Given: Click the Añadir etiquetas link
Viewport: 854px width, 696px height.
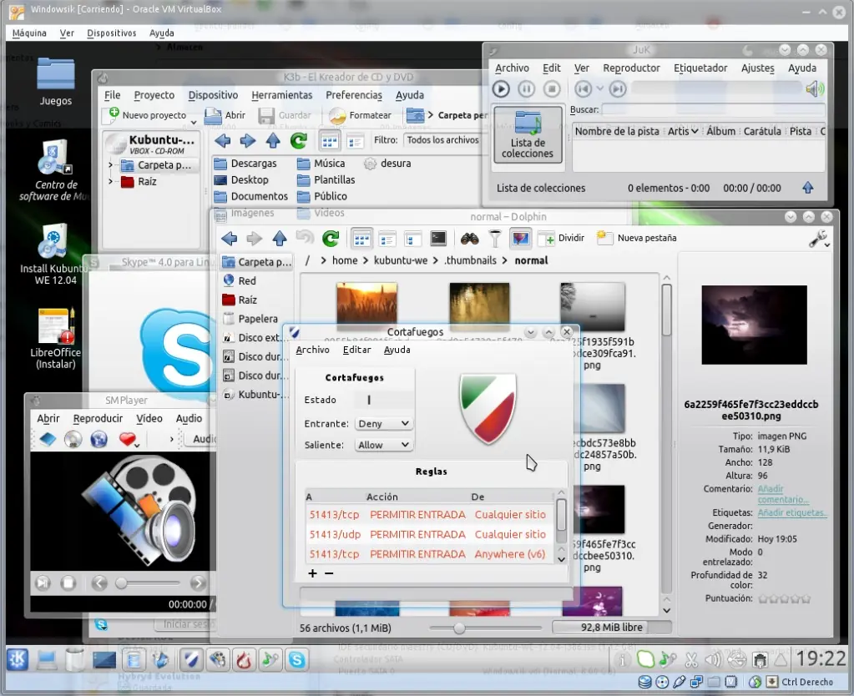Looking at the screenshot, I should click(792, 512).
